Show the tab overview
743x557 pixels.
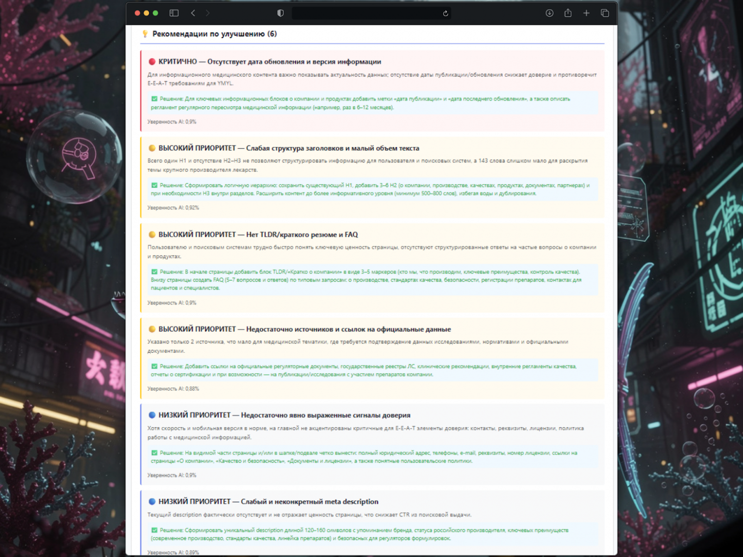(605, 13)
